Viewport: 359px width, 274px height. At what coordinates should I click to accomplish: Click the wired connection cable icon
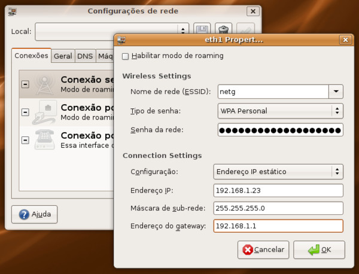point(45,112)
